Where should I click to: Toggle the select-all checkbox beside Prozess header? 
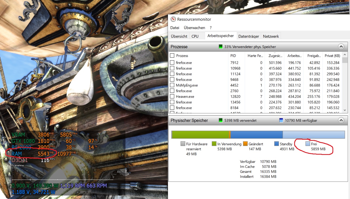pyautogui.click(x=172, y=56)
